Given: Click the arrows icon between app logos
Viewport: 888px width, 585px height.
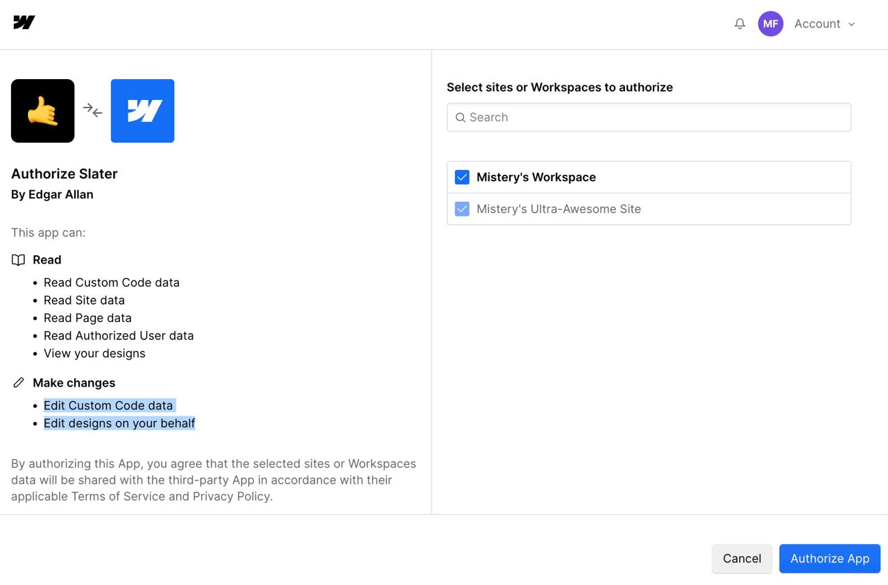Looking at the screenshot, I should click(93, 110).
